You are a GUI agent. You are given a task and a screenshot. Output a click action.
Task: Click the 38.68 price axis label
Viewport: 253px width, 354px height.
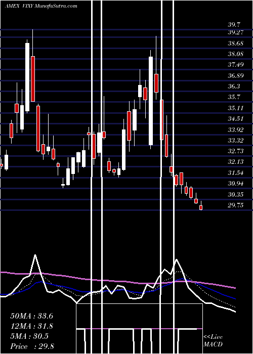pos(236,43)
